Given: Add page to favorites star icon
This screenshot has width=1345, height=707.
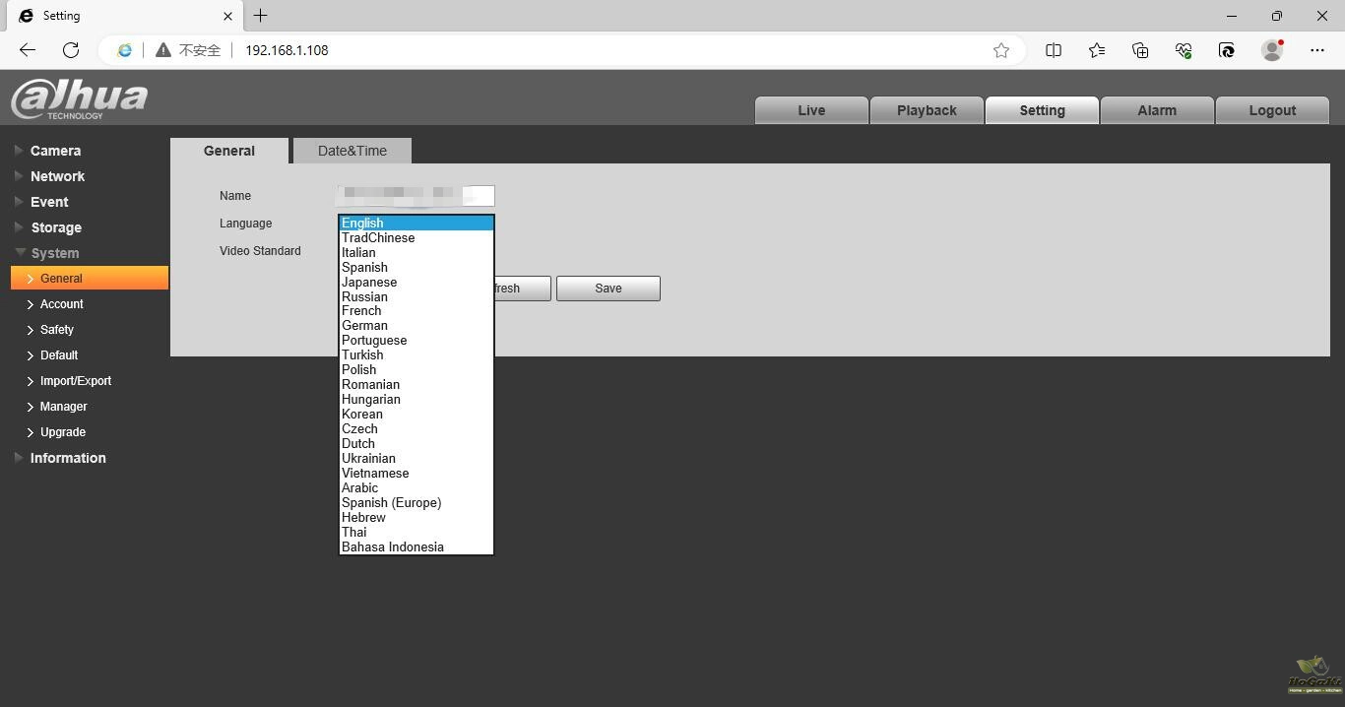Looking at the screenshot, I should (x=1001, y=50).
